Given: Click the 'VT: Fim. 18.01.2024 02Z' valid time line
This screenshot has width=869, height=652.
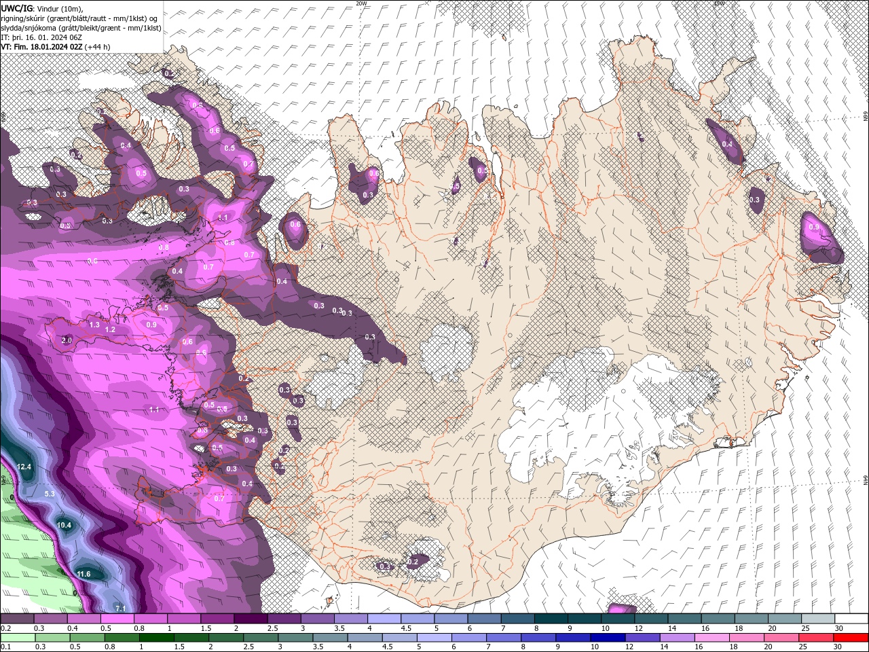Looking at the screenshot, I should click(42, 47).
